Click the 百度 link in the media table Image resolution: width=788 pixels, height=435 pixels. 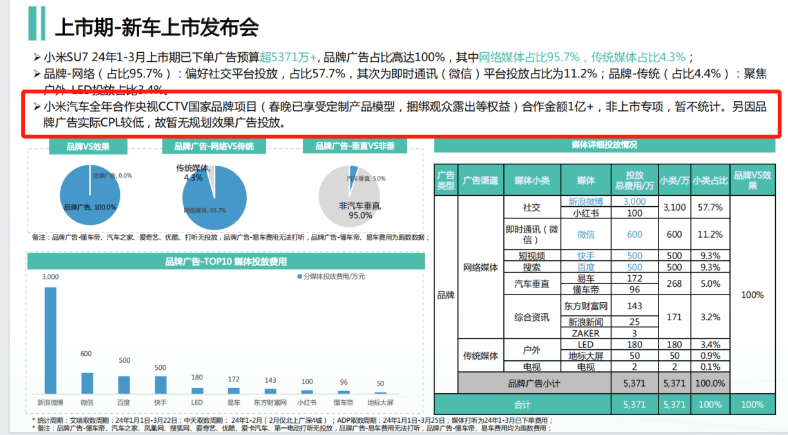[586, 267]
